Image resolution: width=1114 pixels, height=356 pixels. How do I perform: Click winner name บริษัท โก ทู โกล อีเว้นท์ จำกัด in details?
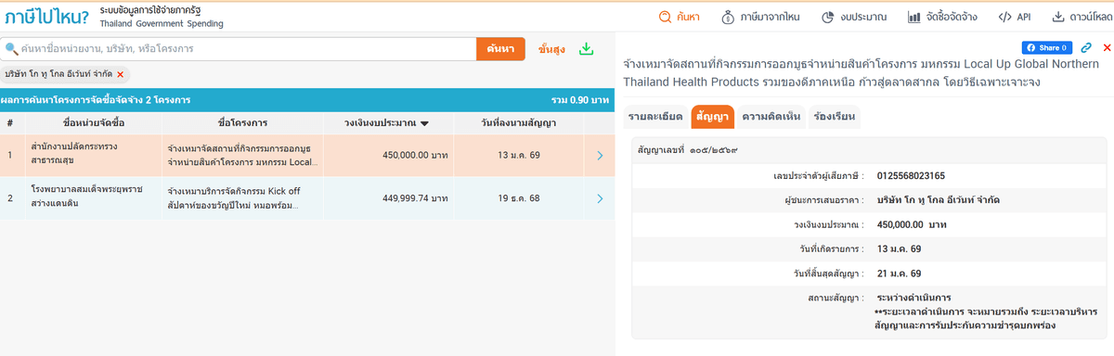(x=939, y=200)
